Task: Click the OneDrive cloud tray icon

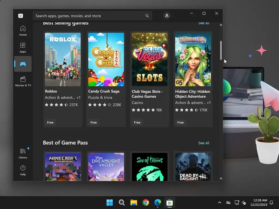Action: point(228,202)
